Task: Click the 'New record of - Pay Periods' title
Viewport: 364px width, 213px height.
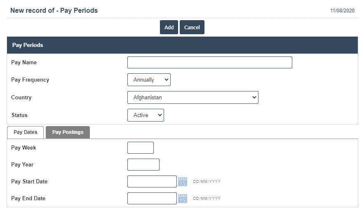Action: 54,11
